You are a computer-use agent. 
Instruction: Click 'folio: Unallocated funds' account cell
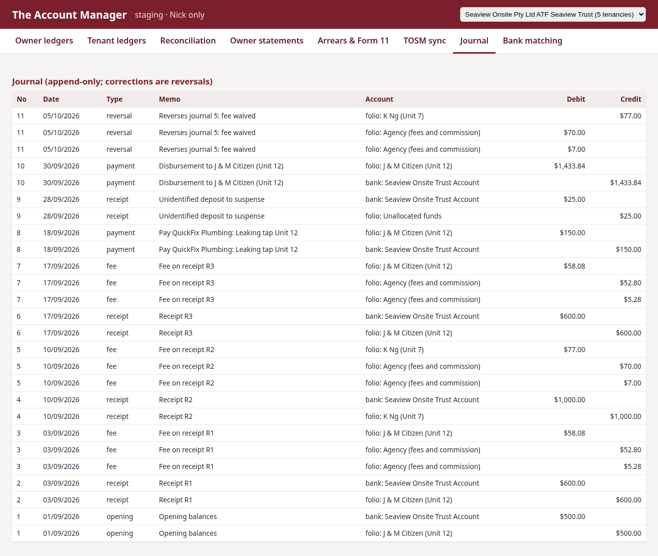(403, 216)
